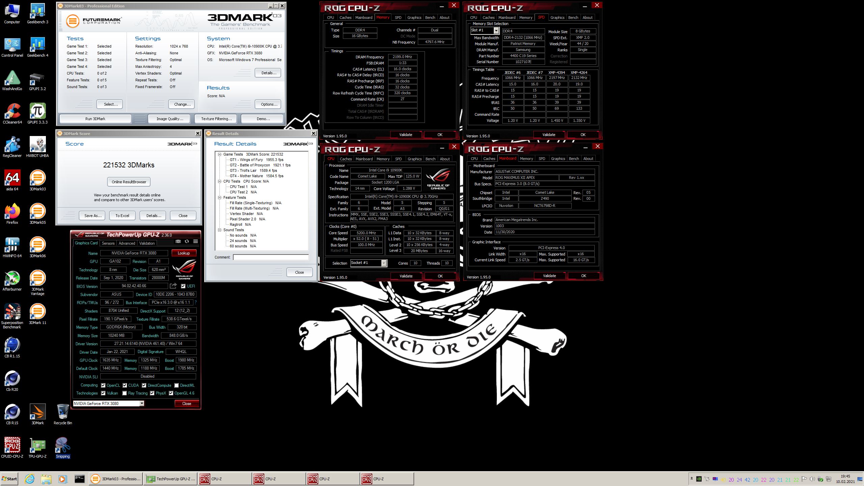Collapse the Feature Tests tree node
The image size is (864, 486).
pyautogui.click(x=219, y=197)
